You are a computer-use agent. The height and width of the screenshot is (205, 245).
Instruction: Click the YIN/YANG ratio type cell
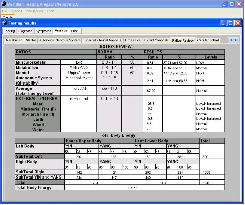(79, 68)
